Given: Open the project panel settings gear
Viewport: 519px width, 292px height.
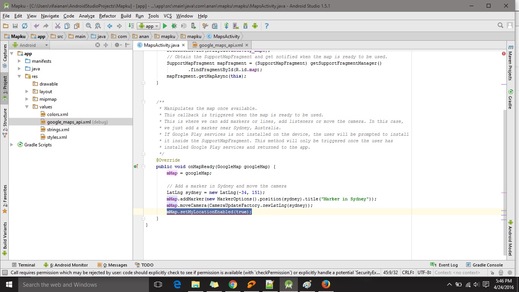Looking at the screenshot, I should [117, 45].
